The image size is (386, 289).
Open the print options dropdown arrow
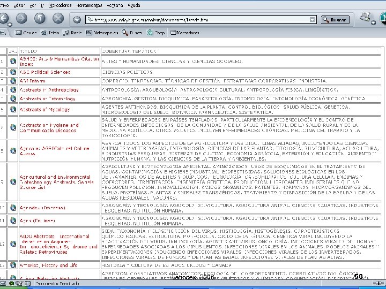[374, 22]
